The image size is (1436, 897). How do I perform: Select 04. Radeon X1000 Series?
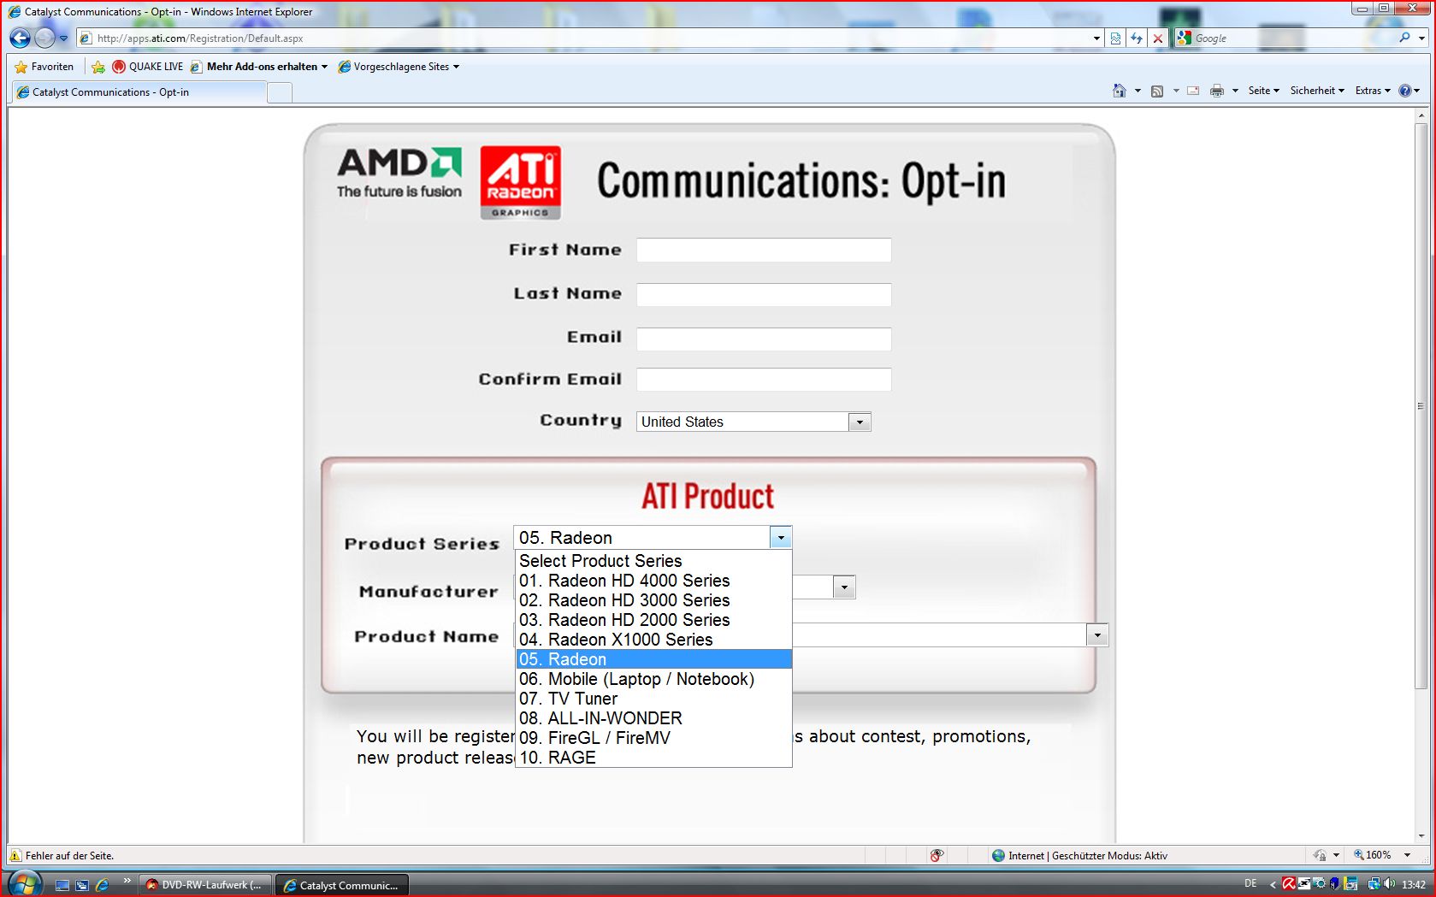coord(653,640)
